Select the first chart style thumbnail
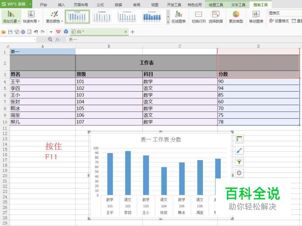 77,17
